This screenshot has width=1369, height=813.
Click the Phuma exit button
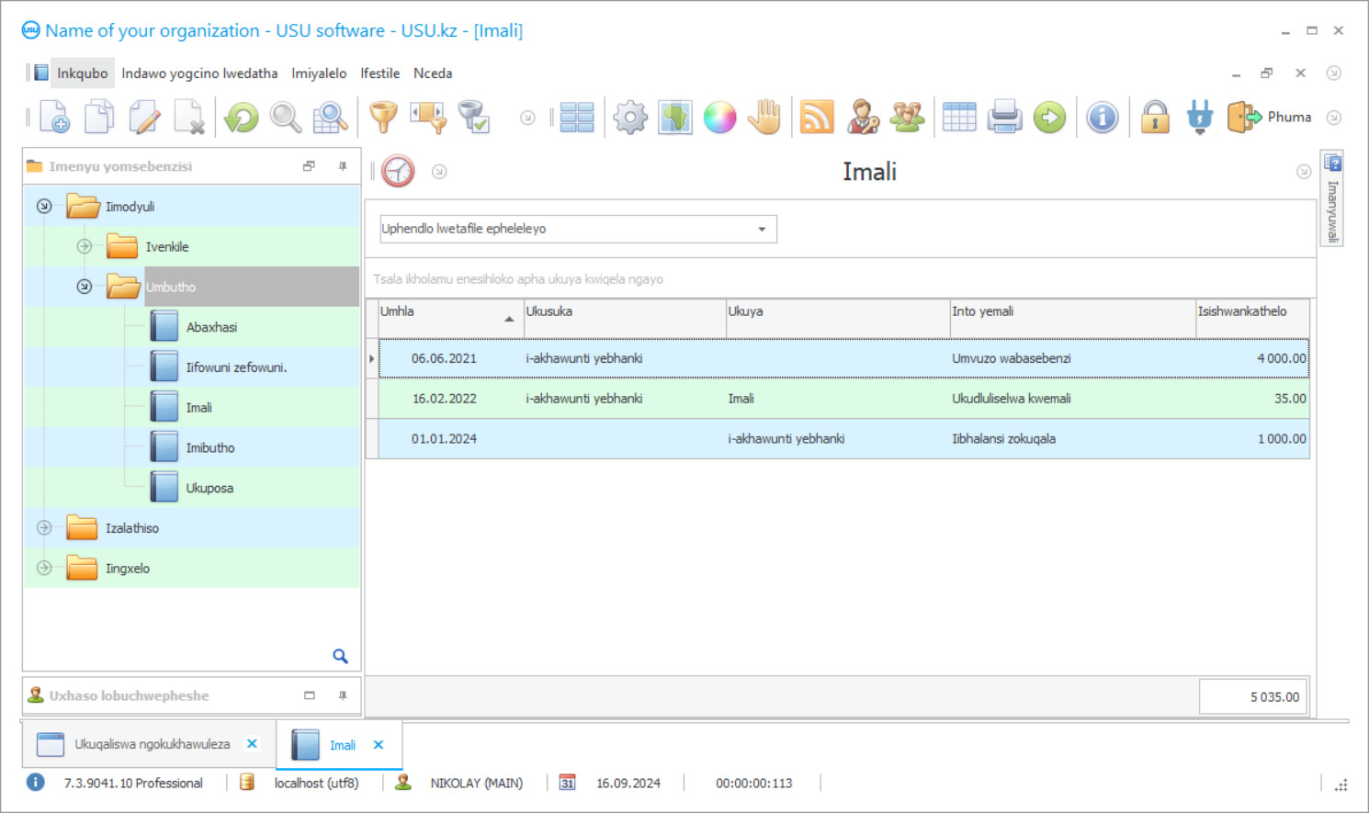[1271, 118]
